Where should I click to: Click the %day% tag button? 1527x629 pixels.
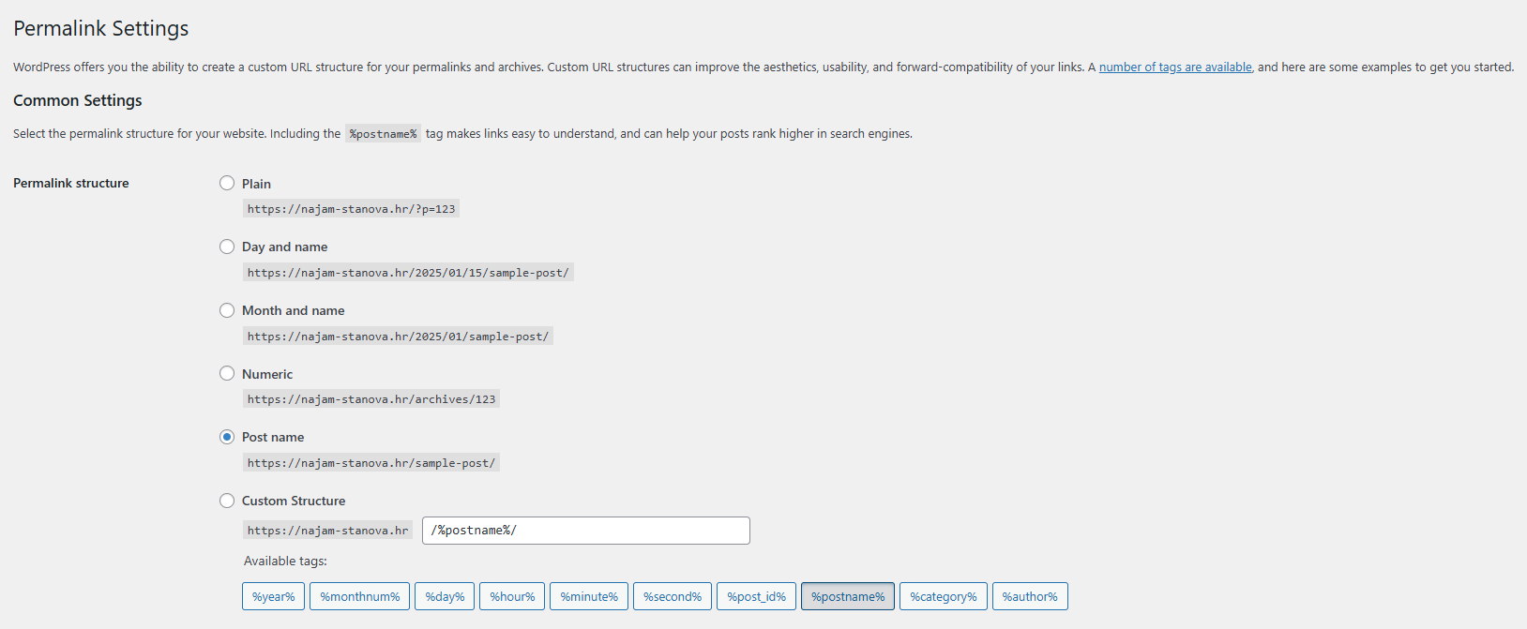[445, 596]
